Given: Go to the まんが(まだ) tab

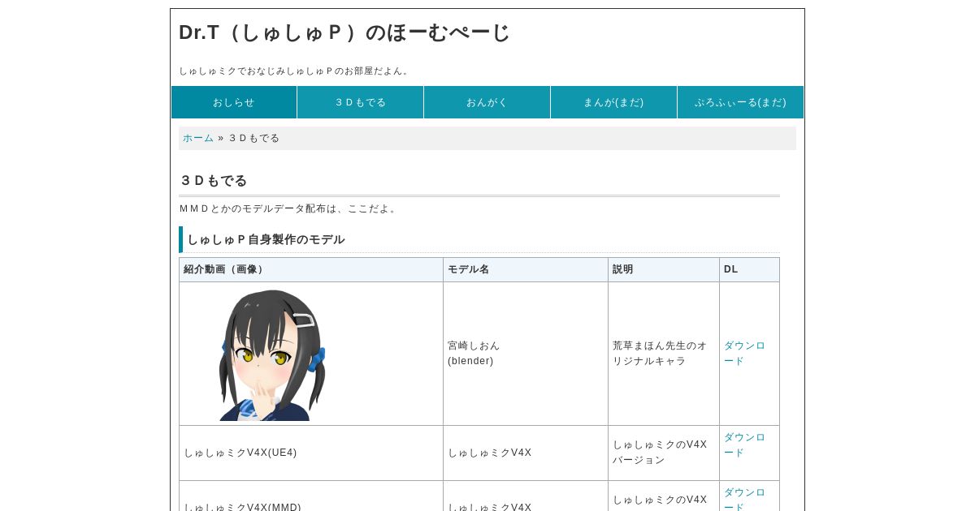Looking at the screenshot, I should coord(613,102).
